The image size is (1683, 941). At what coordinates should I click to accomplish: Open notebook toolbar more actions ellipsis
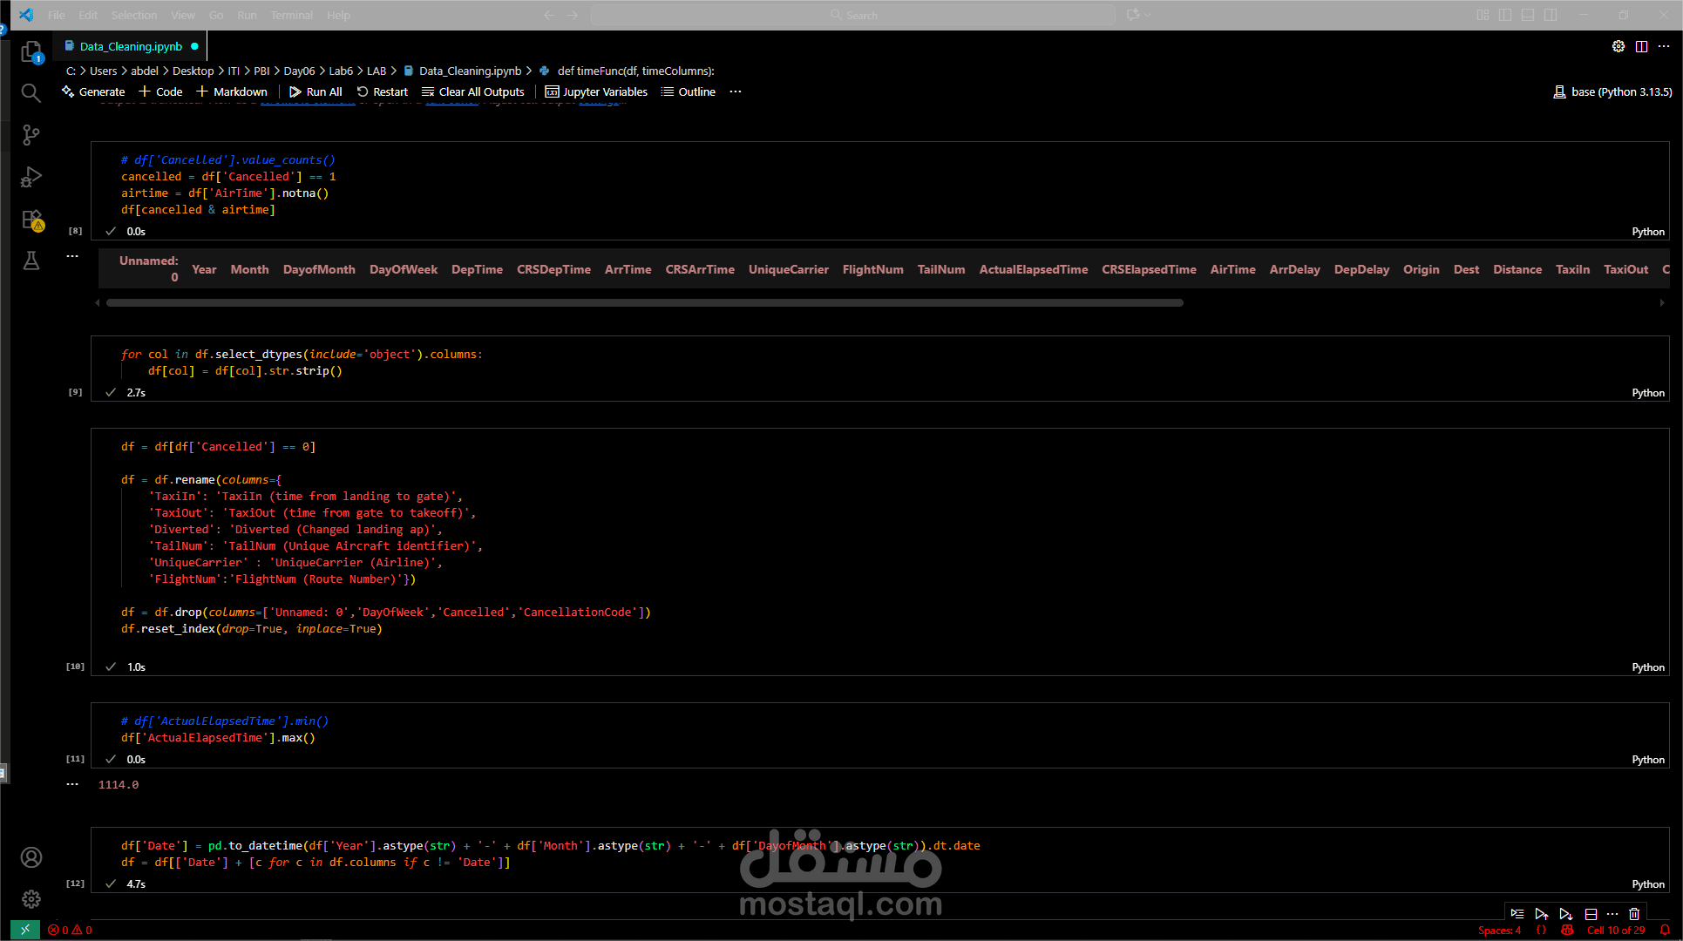pyautogui.click(x=736, y=91)
